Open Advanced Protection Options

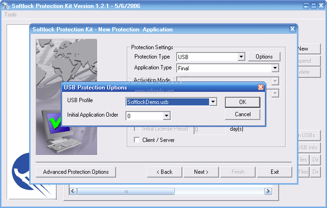click(x=76, y=172)
